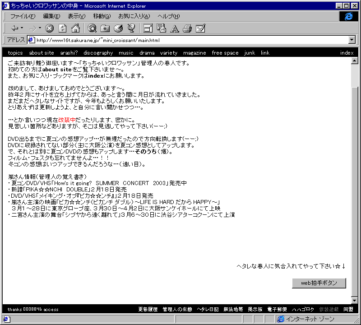
Task: Open the 表示 menu
Action: coord(77,16)
